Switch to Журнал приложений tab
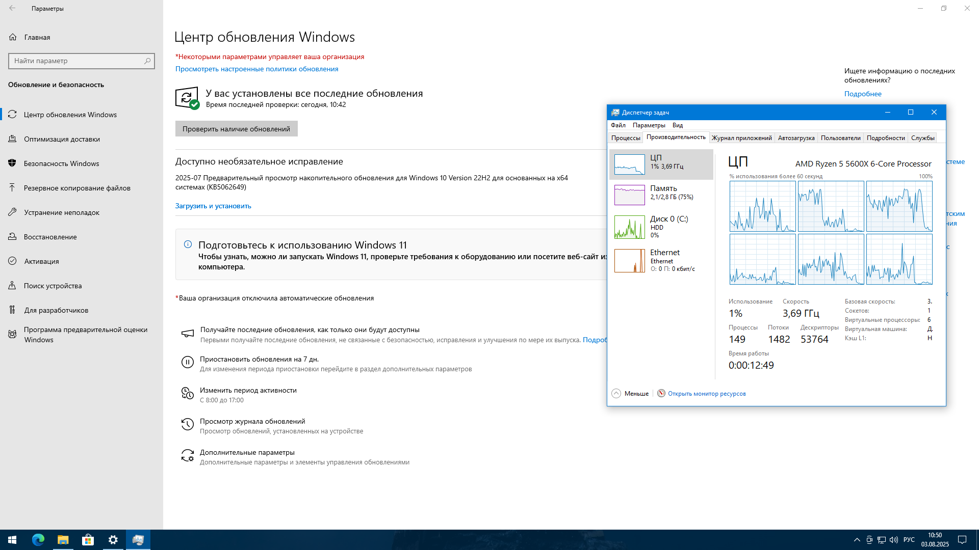This screenshot has width=979, height=550. click(742, 138)
